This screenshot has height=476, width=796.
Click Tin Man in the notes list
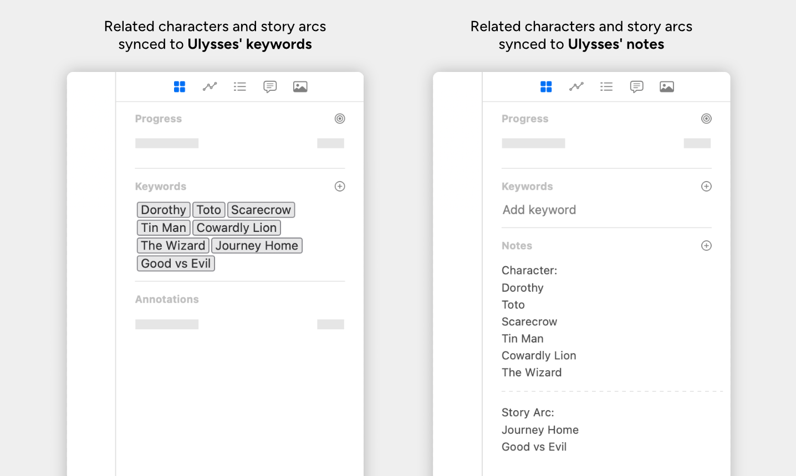[x=523, y=339]
